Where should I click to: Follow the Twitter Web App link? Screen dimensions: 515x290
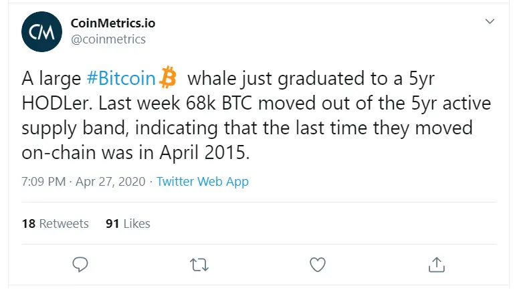[202, 181]
